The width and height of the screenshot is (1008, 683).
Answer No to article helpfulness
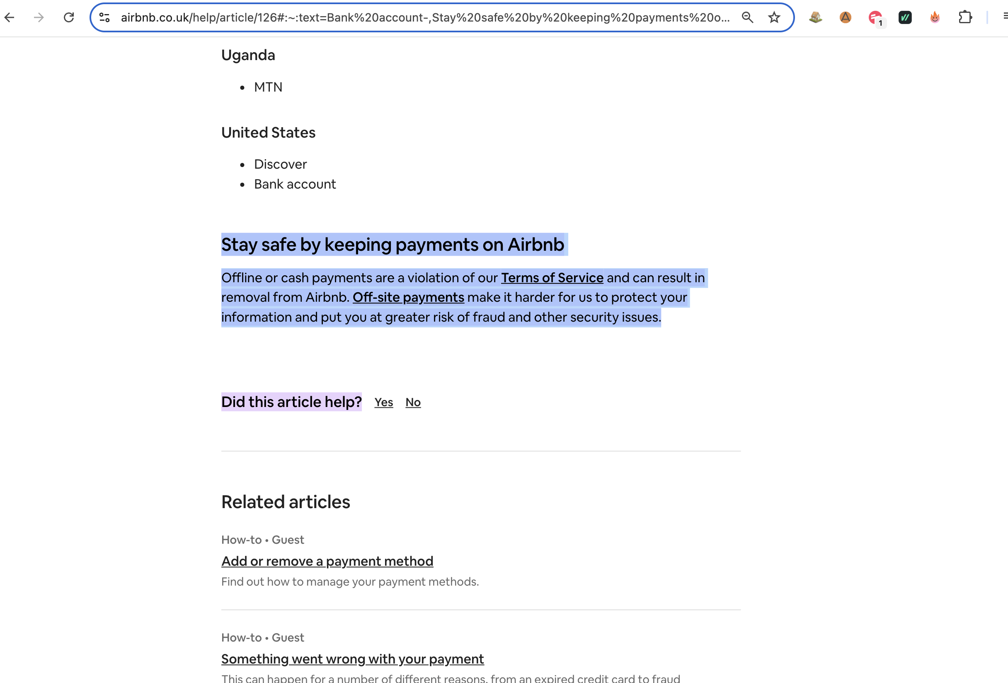coord(413,402)
